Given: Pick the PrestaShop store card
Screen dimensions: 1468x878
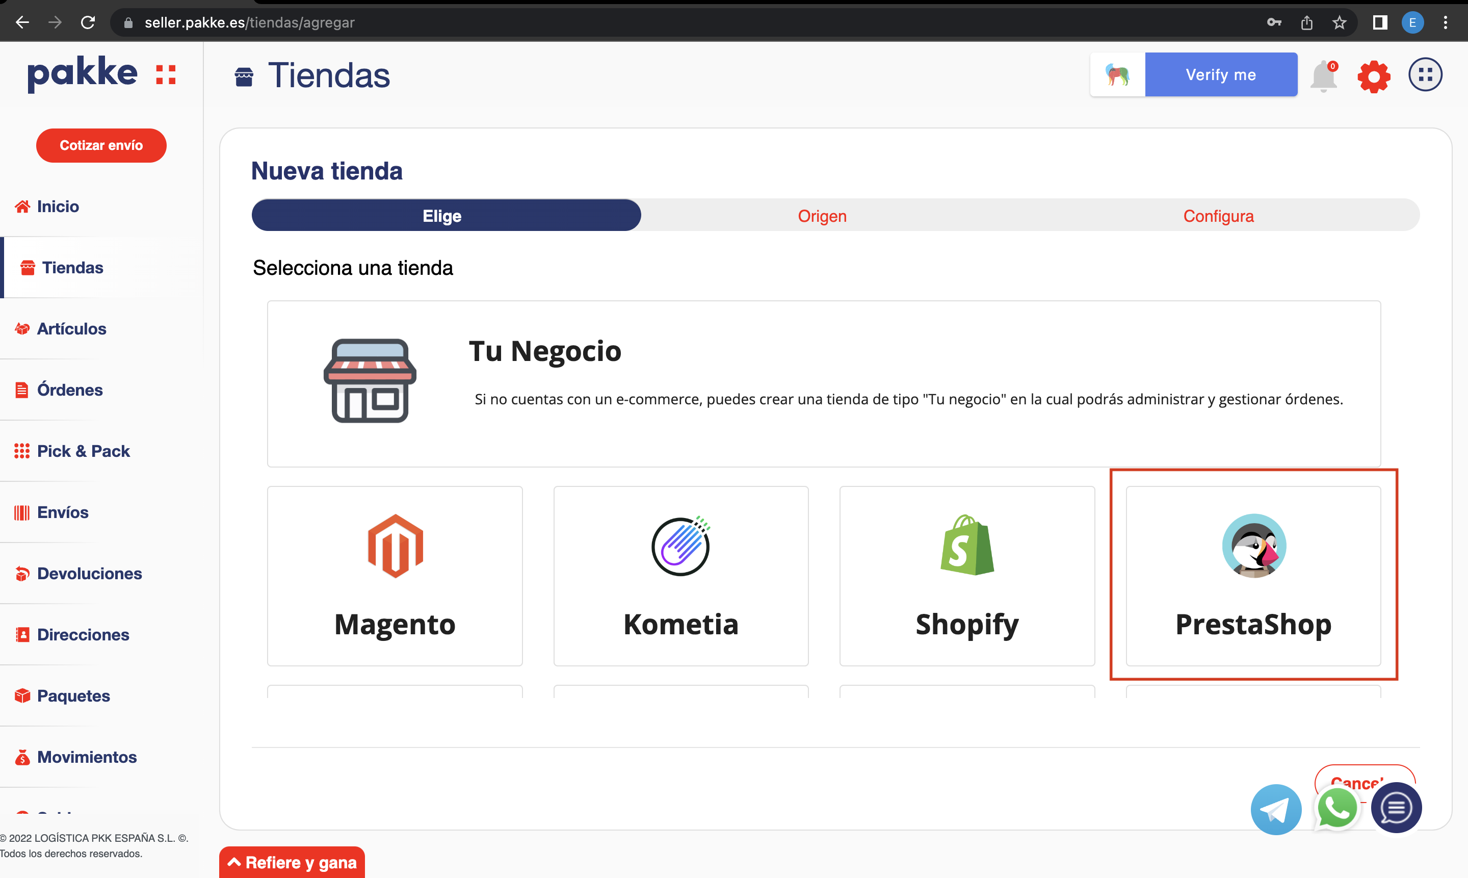Looking at the screenshot, I should pos(1253,576).
